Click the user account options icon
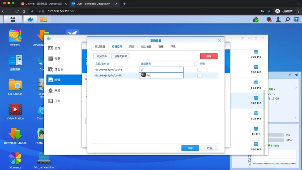Viewport: 302px width, 170px height. coord(278,19)
